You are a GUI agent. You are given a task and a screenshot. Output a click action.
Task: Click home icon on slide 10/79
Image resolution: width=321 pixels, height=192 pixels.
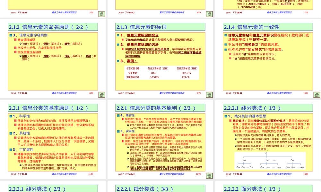click(317, 95)
